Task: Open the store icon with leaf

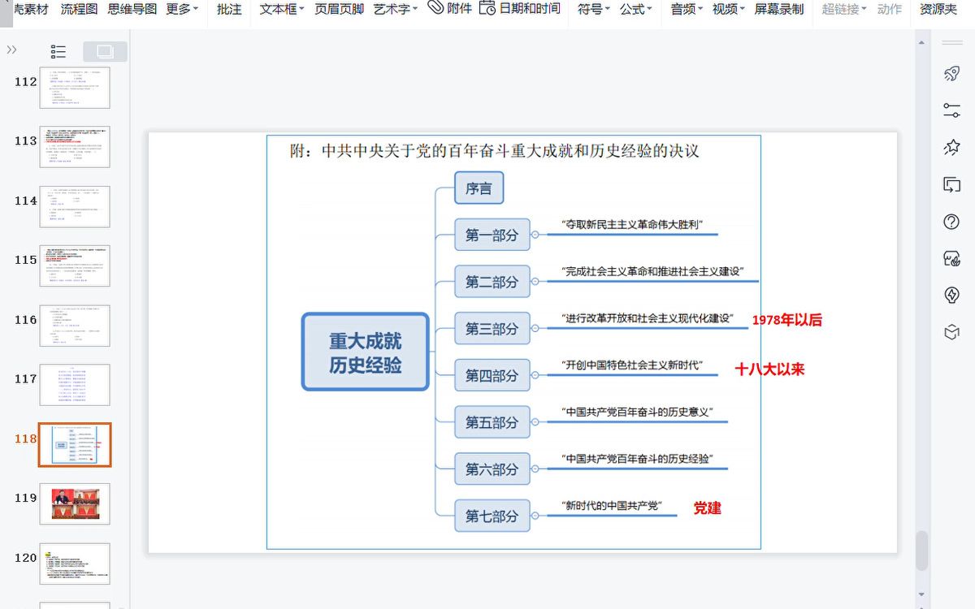Action: [x=951, y=258]
